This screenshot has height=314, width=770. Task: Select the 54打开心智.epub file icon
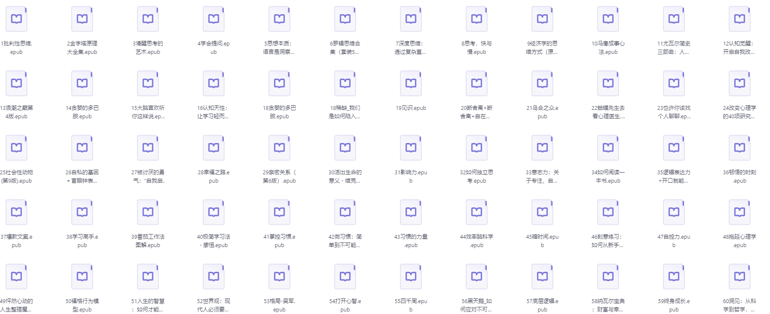345,277
